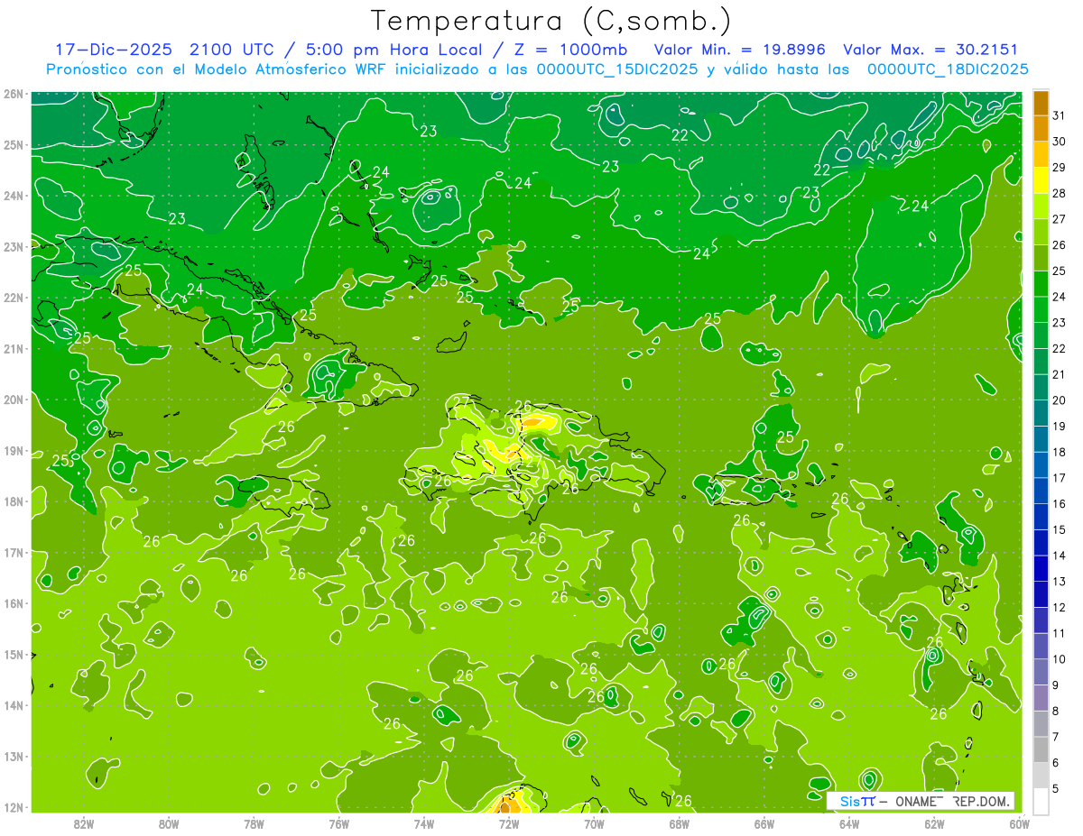Image resolution: width=1083 pixels, height=836 pixels.
Task: Select "Valor Min. = 19.8996" text
Action: (740, 50)
